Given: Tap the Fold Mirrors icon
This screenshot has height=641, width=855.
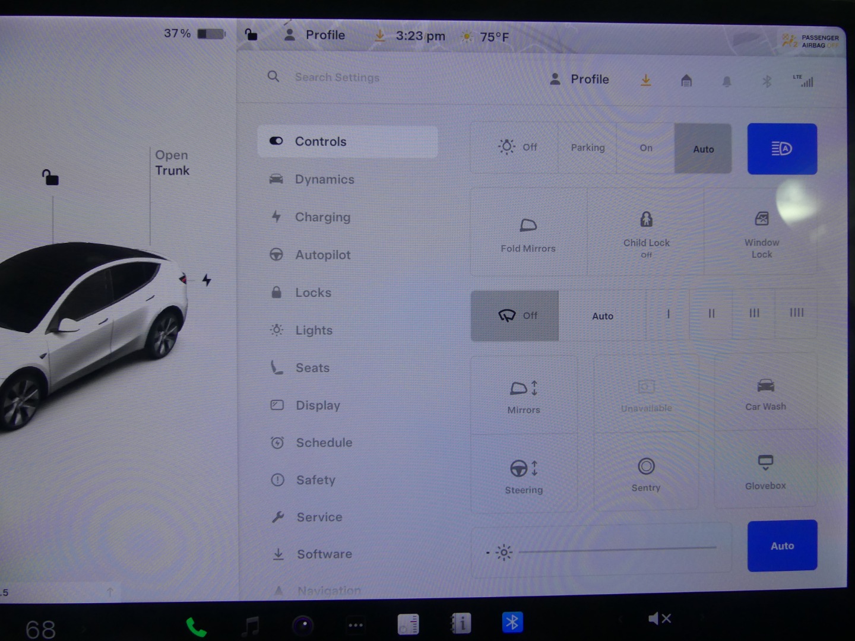Looking at the screenshot, I should (x=528, y=226).
